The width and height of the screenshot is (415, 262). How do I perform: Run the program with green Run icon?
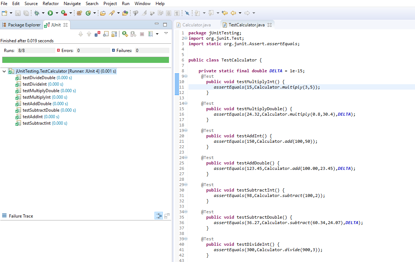[x=50, y=13]
